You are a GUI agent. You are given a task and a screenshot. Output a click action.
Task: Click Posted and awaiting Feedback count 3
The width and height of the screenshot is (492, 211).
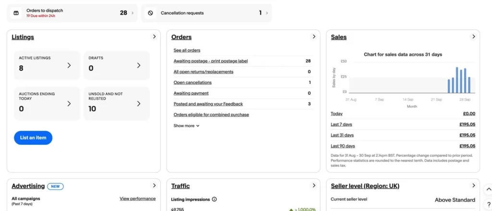309,104
